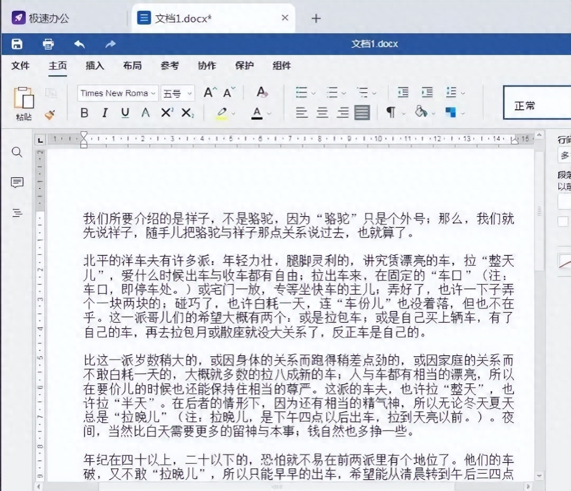
Task: Click the Increase Indent icon
Action: click(427, 93)
